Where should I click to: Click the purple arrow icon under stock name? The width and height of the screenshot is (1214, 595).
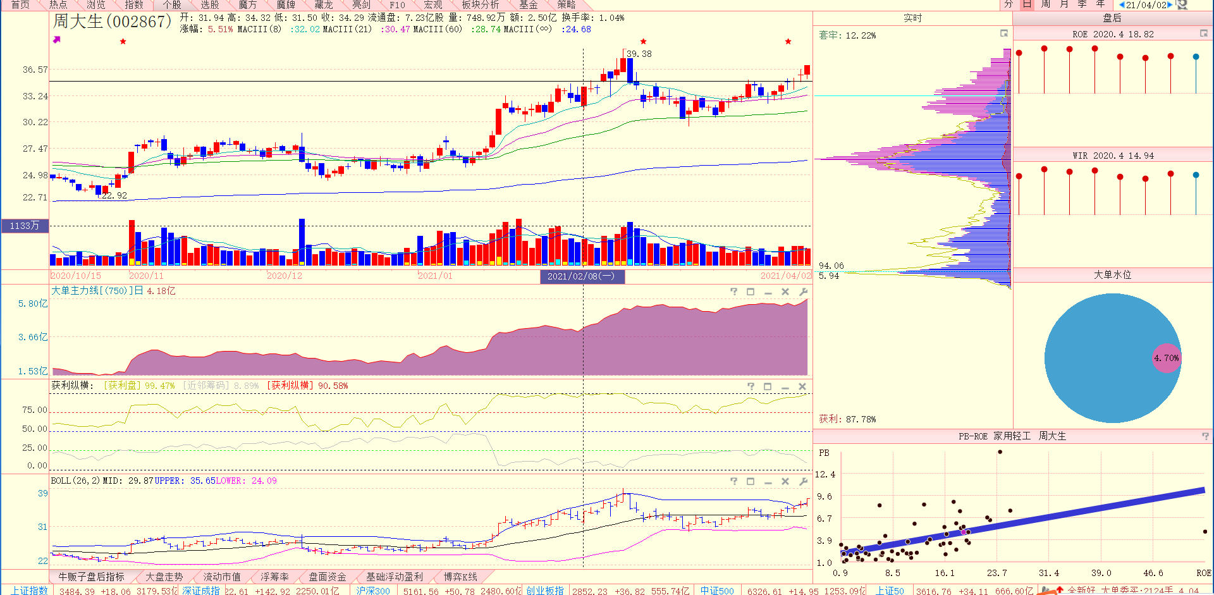click(x=56, y=40)
